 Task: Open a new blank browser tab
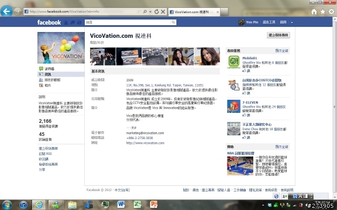[224, 12]
